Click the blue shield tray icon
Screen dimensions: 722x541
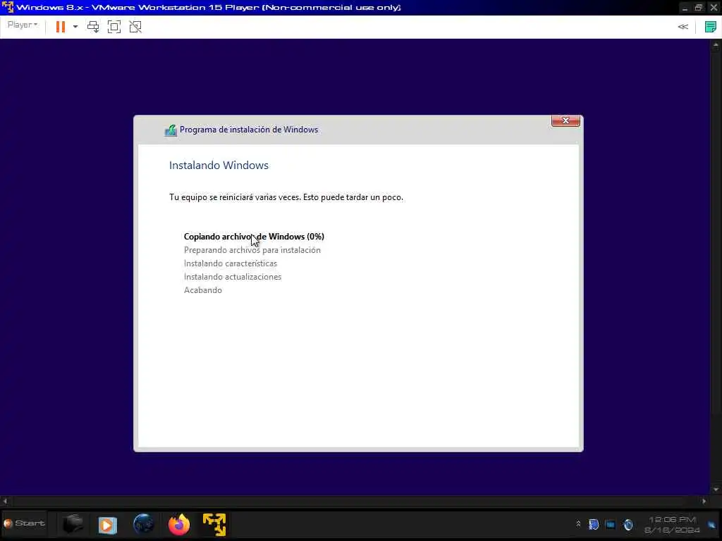point(594,524)
